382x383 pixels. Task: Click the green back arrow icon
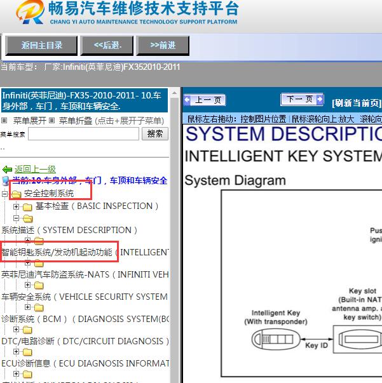click(x=7, y=170)
